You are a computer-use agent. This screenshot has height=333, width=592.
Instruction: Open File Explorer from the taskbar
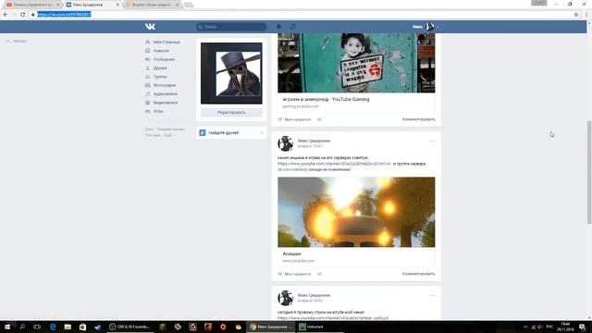pos(68,327)
